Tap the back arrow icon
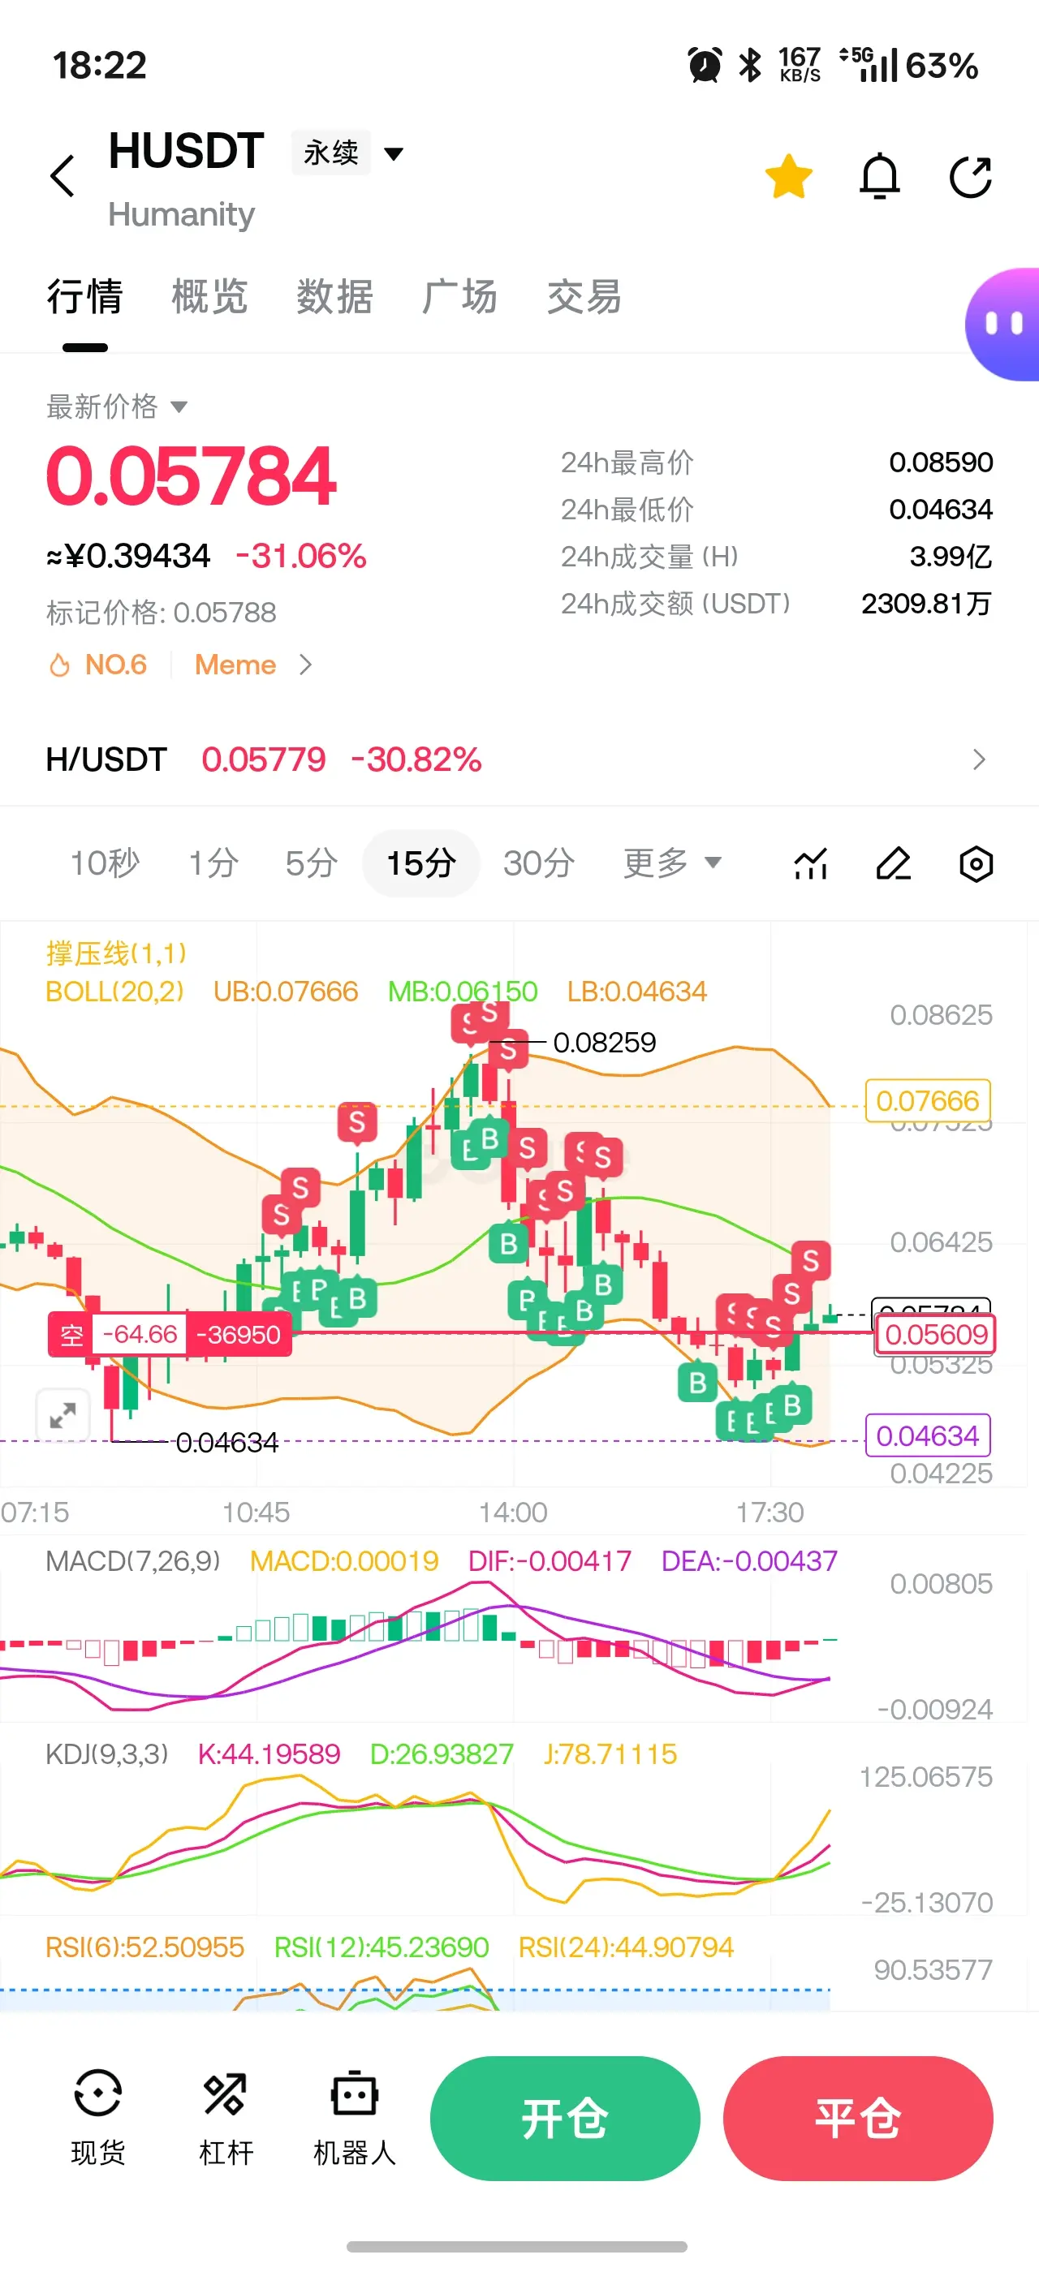1039x2272 pixels. point(63,175)
